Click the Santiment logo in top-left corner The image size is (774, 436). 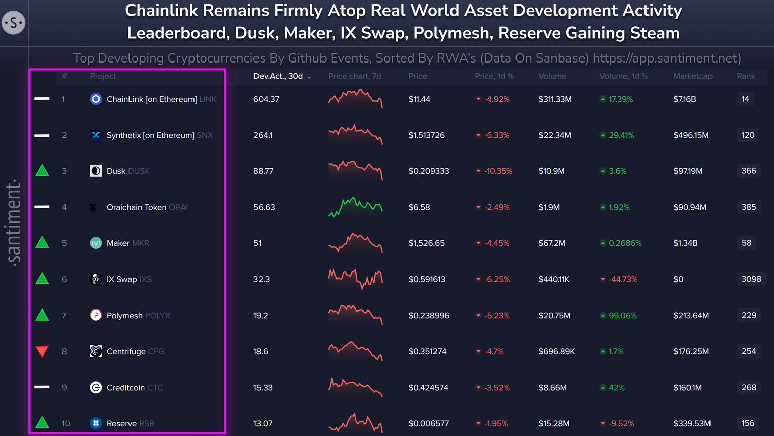[x=14, y=23]
